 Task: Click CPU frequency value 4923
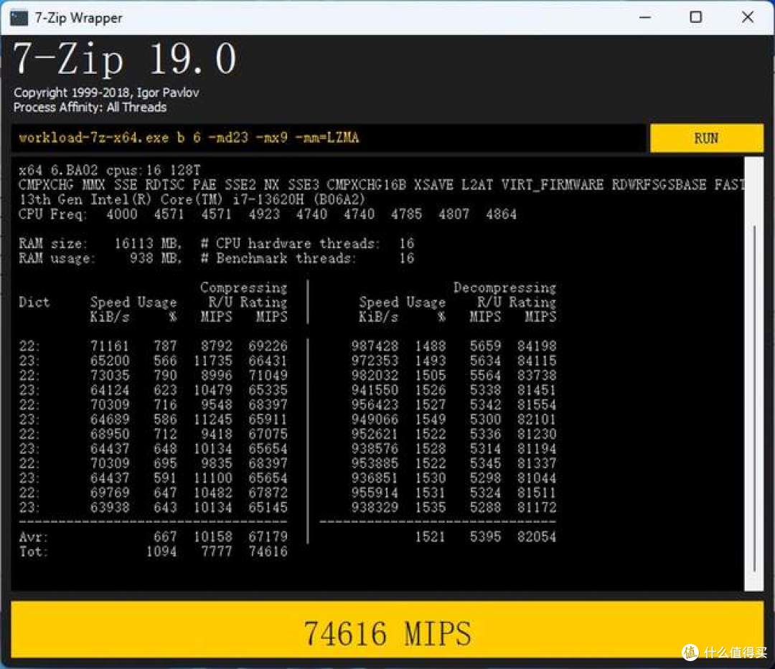pos(264,214)
